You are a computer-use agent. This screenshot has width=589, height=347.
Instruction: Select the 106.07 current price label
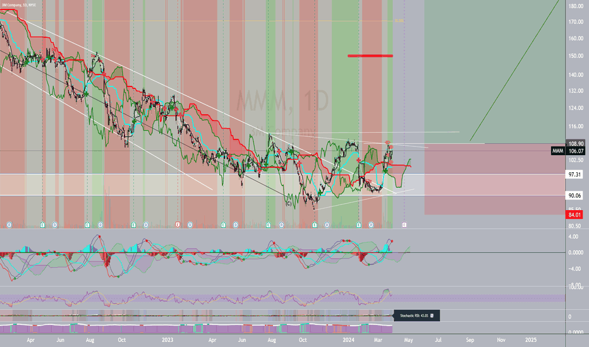576,151
